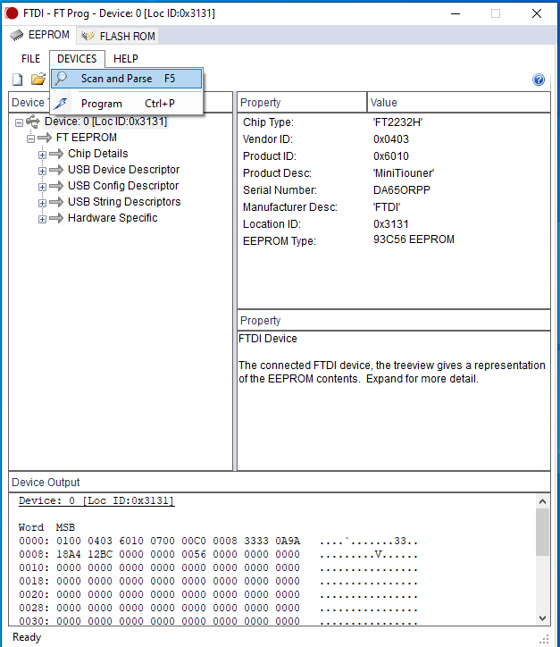
Task: Select USB Config Descriptor tree item
Action: point(123,186)
